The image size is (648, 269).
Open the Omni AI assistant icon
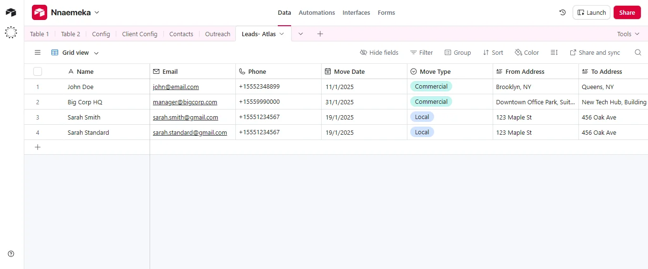(x=11, y=32)
